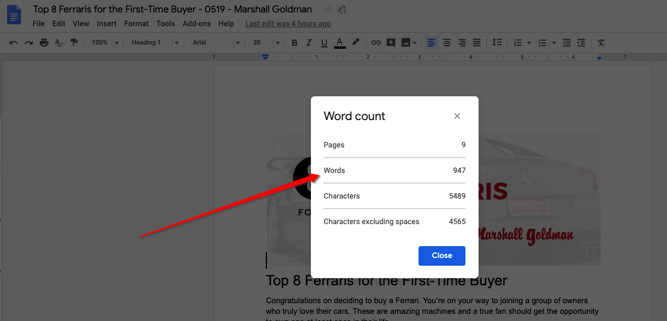Screen dimensions: 667x321
Task: Click the 'Top 8 Ferraris' document heading
Action: click(x=386, y=281)
